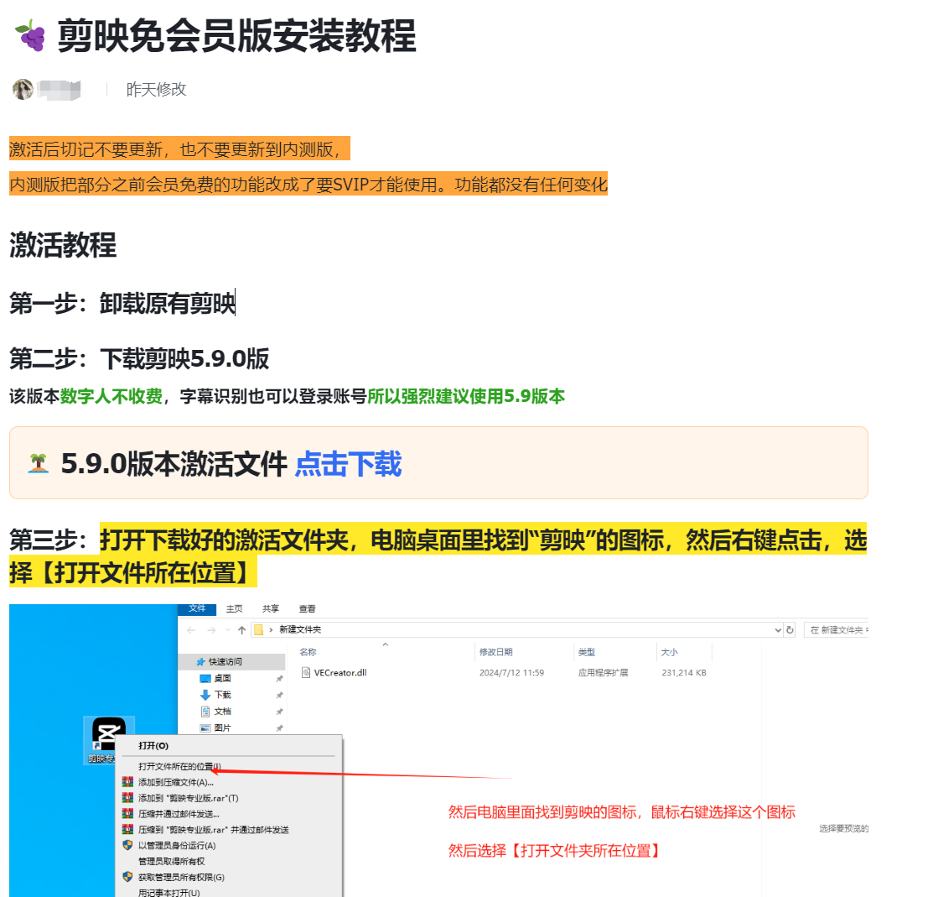Open the address bar history dropdown chevron

778,630
